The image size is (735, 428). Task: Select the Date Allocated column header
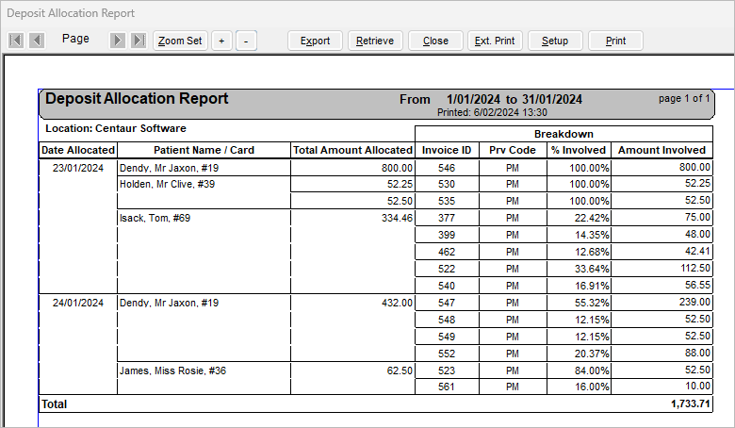(78, 150)
